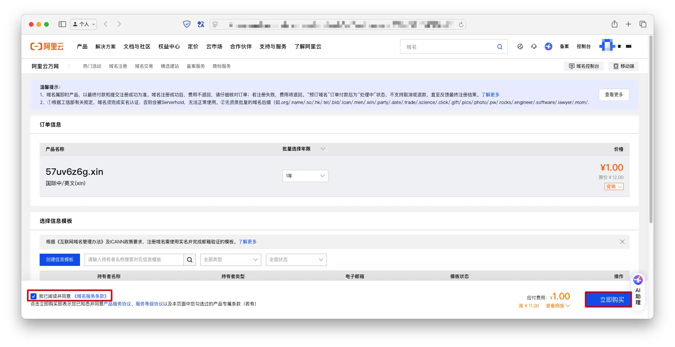
Task: Click the Safari share icon
Action: (614, 24)
